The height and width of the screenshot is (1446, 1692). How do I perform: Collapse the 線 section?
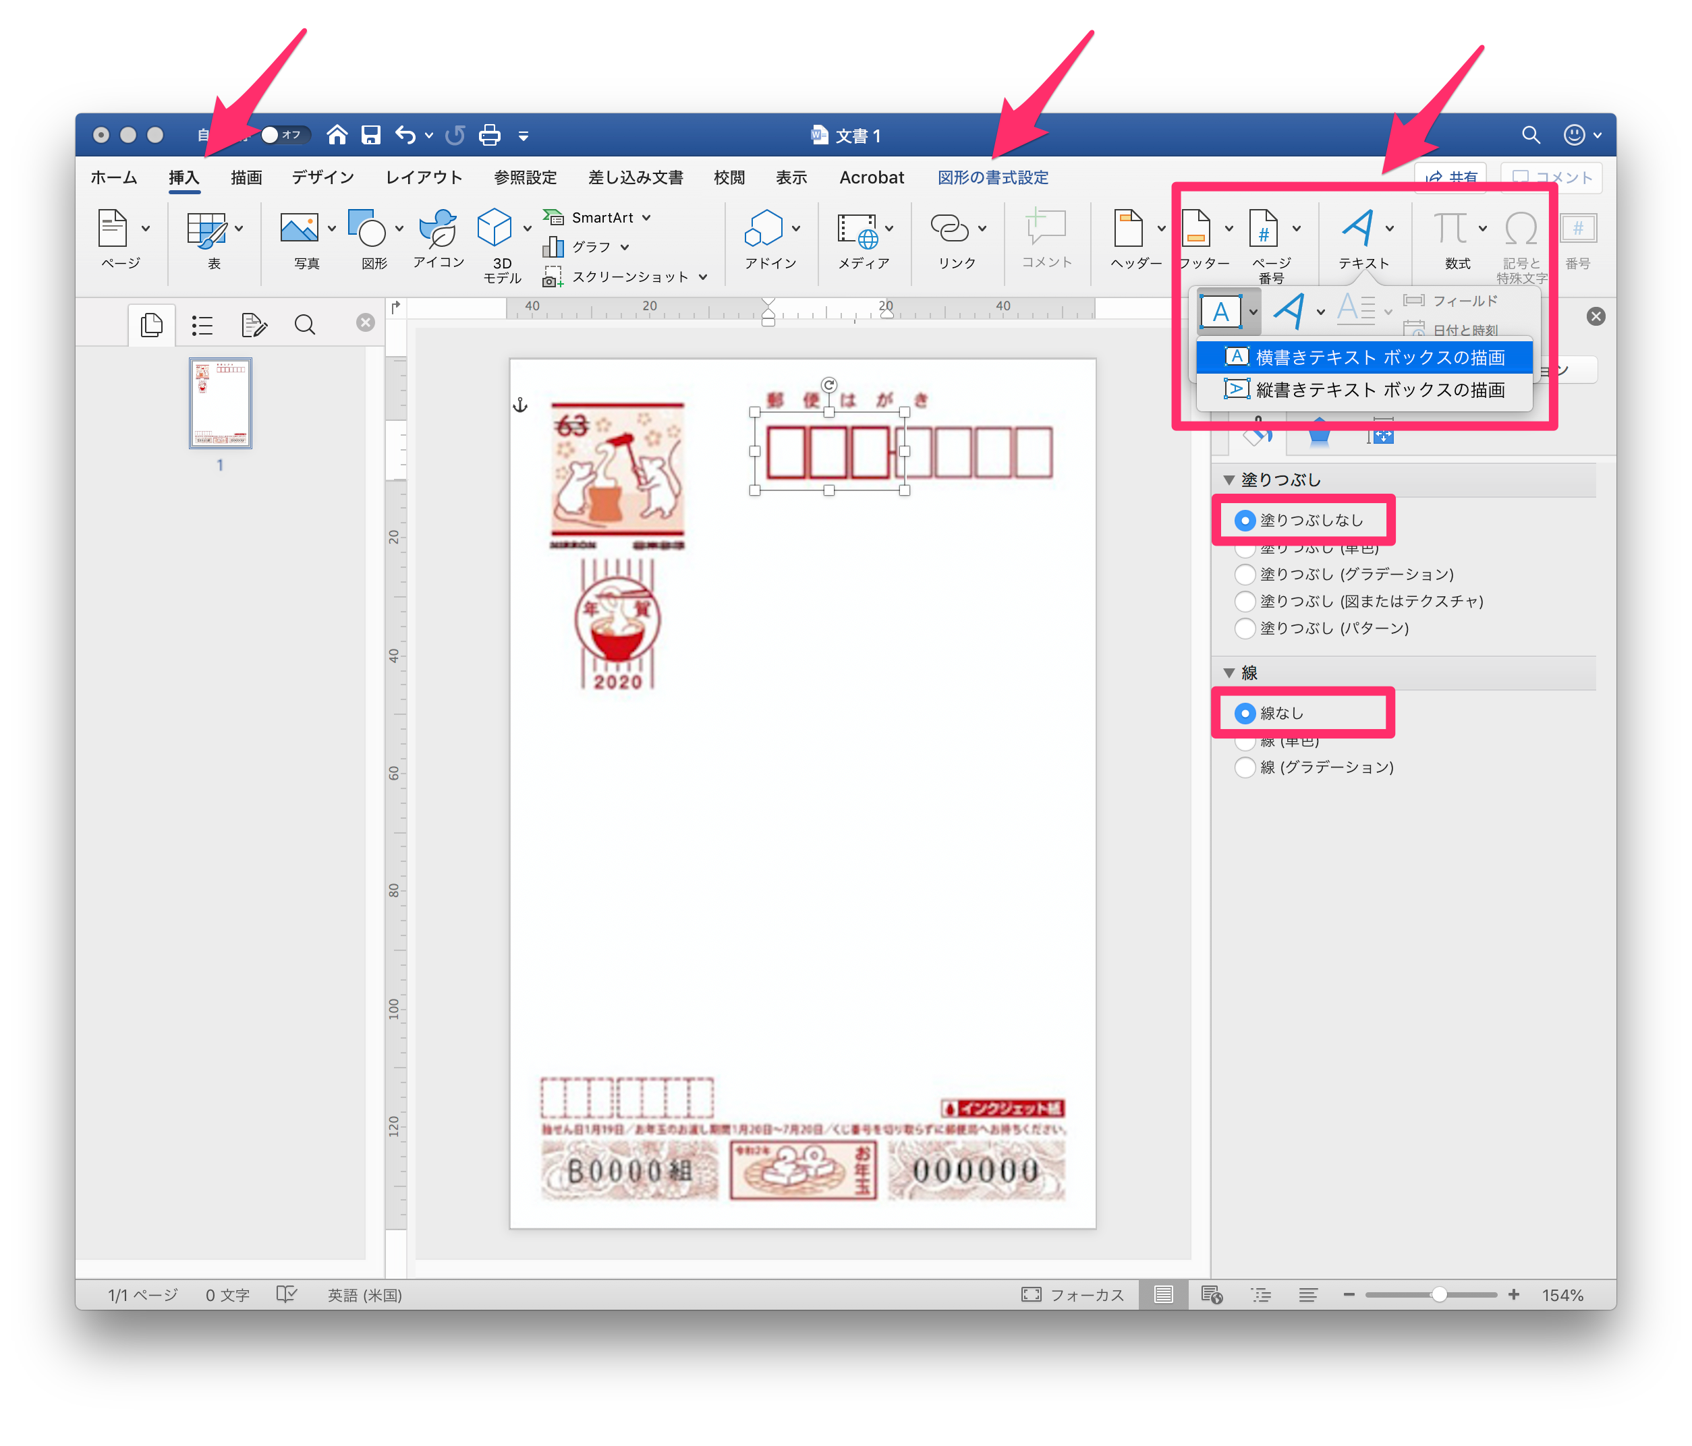click(1228, 673)
